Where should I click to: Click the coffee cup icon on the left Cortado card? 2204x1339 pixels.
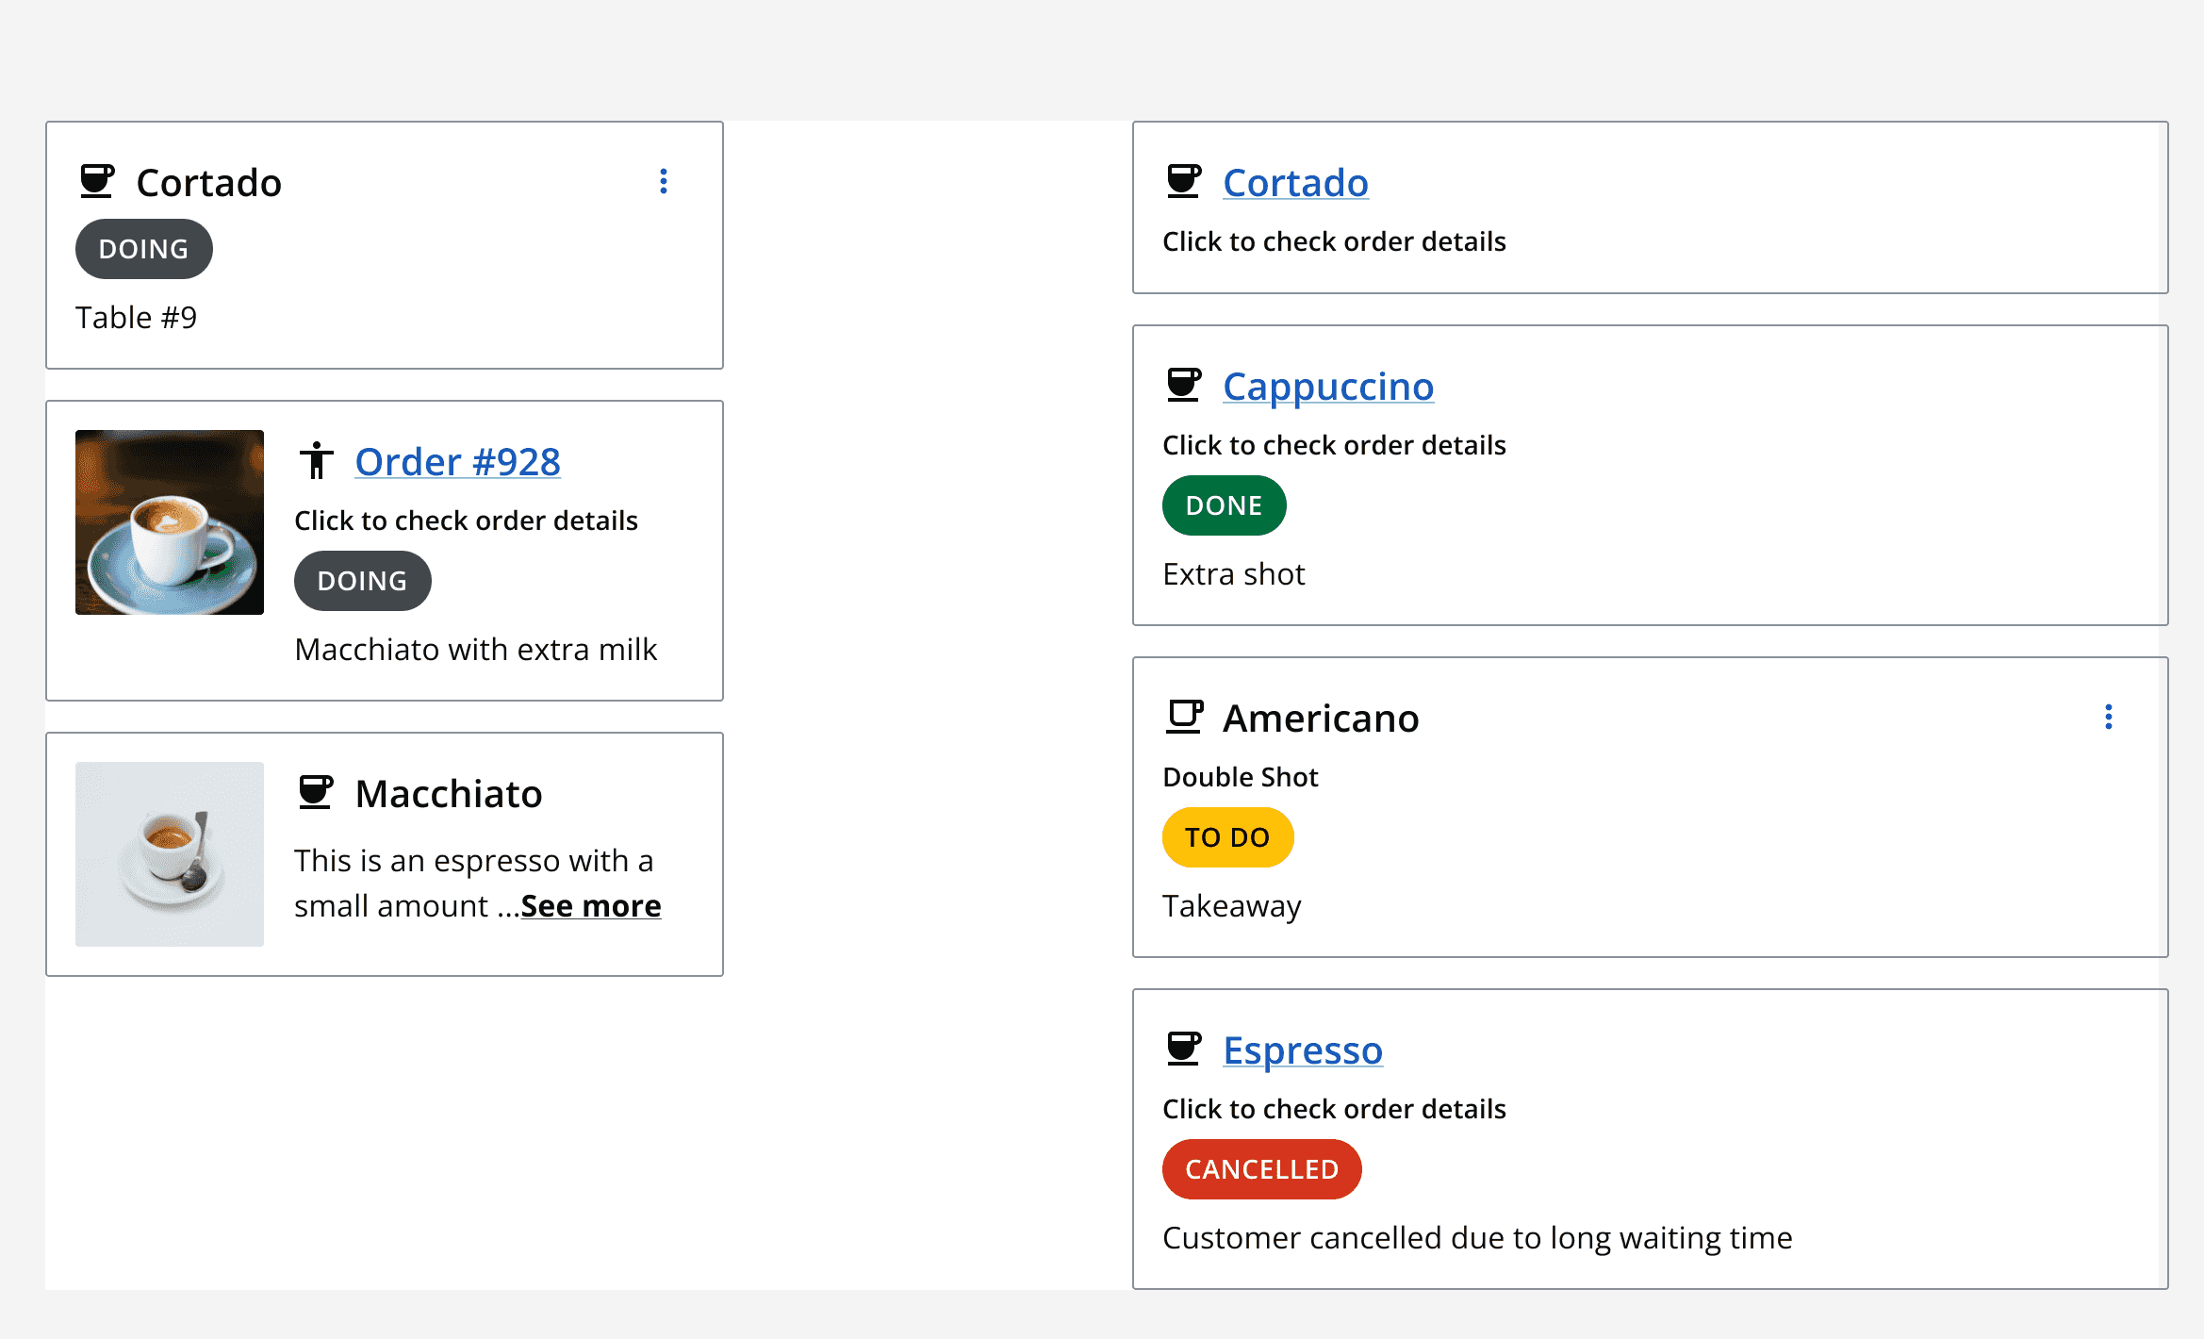pos(99,180)
